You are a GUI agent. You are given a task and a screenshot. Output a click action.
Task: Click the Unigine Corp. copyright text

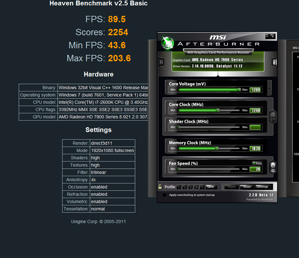pyautogui.click(x=98, y=222)
